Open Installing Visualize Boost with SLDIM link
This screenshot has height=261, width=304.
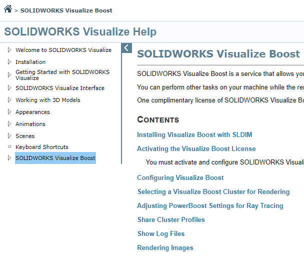pyautogui.click(x=194, y=134)
